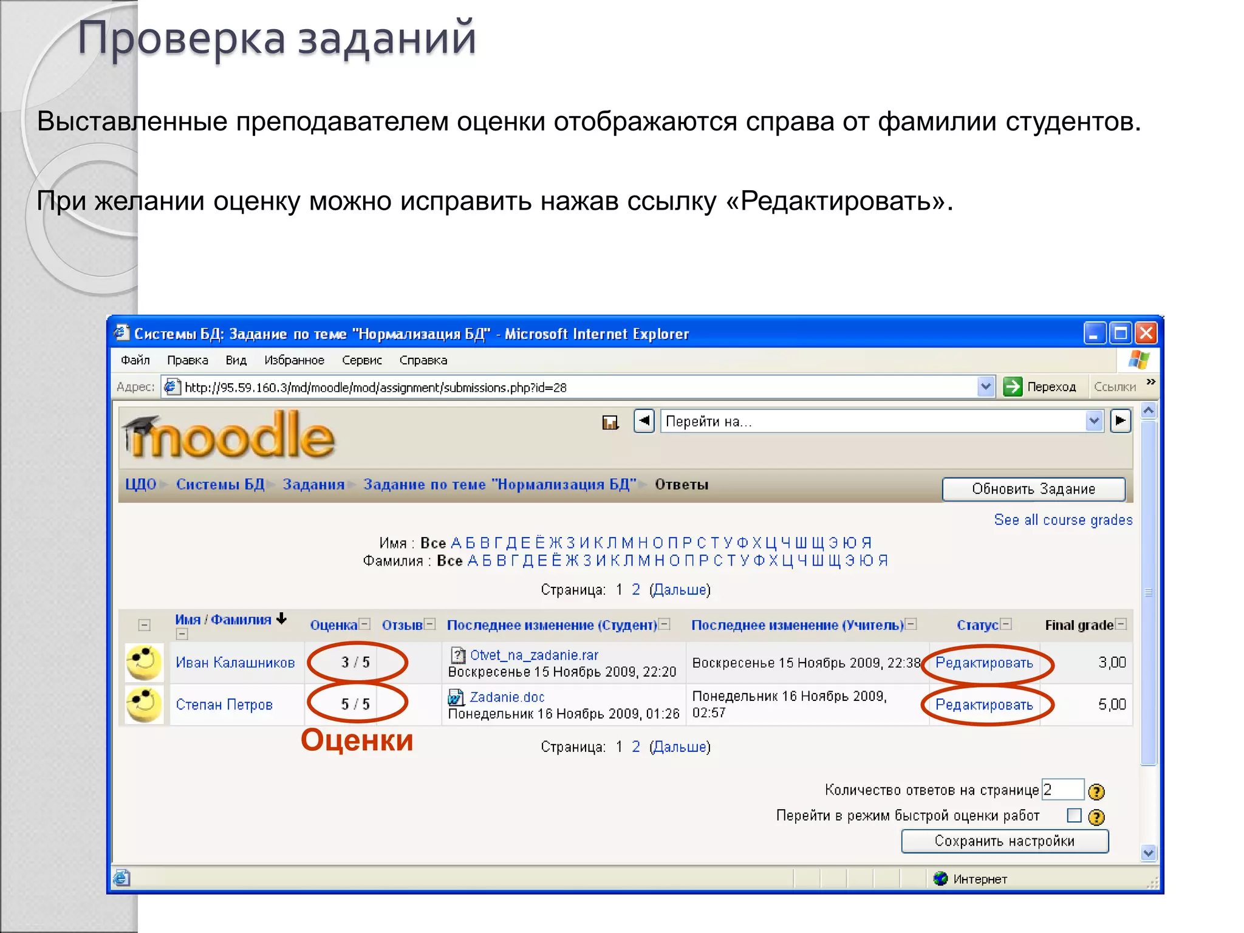The image size is (1244, 933).
Task: Go to Системы БД breadcrumb link
Action: point(220,485)
